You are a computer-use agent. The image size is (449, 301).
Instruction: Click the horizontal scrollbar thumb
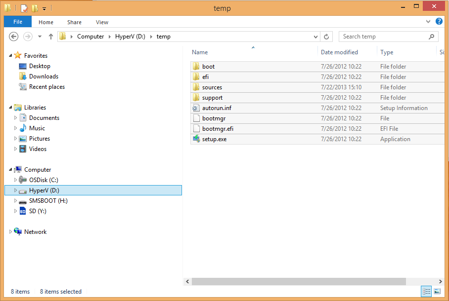click(x=299, y=282)
